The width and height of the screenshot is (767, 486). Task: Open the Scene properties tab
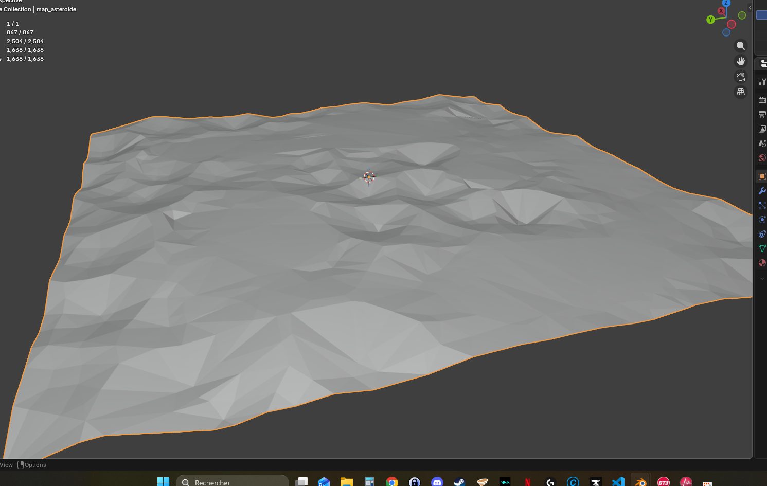(x=762, y=143)
